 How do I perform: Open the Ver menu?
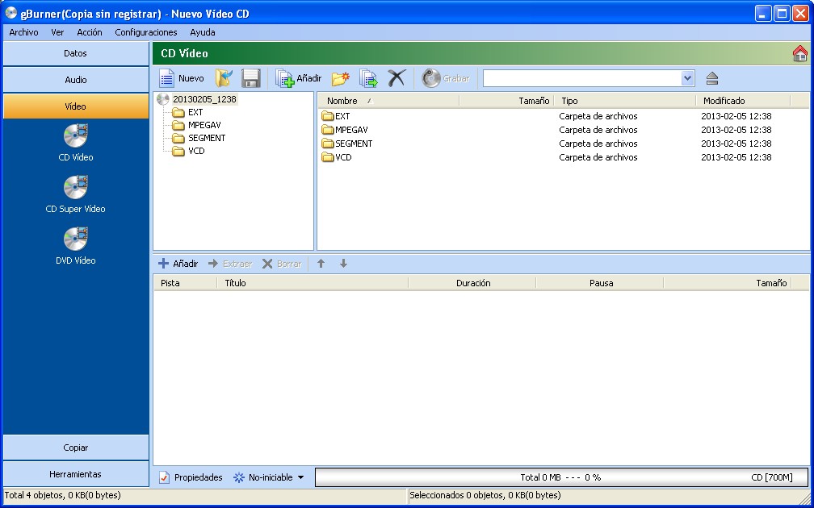point(57,32)
